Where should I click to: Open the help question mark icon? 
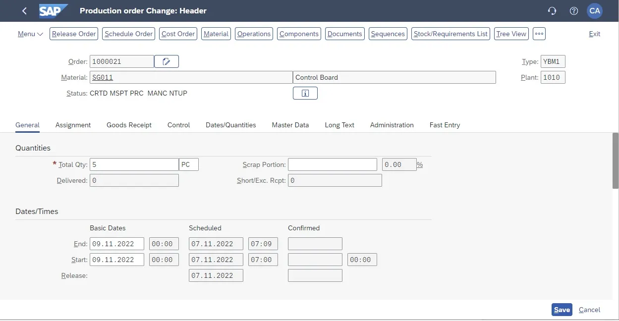point(574,11)
